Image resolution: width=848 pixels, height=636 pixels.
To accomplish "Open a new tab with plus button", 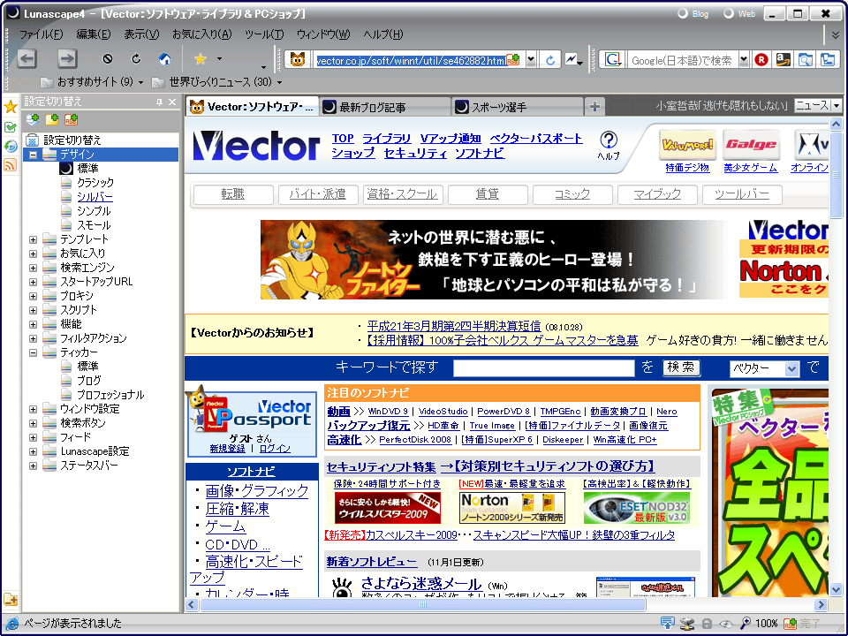I will click(x=594, y=107).
